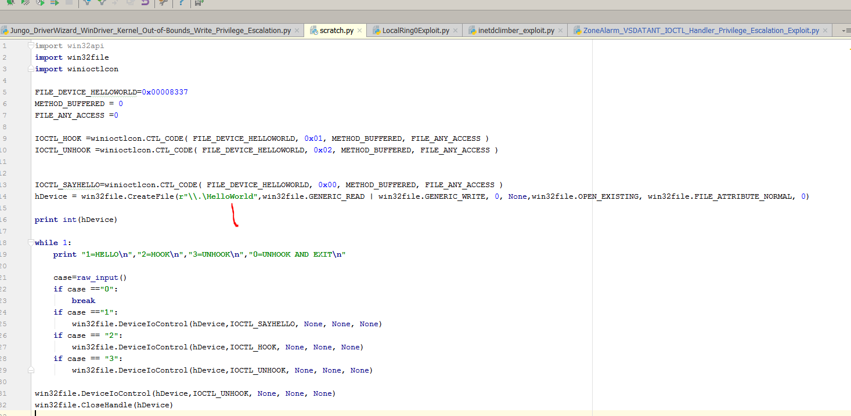Open the Jungo_DriverWizard exploit file tab
Screen dimensions: 851x416
pos(150,31)
